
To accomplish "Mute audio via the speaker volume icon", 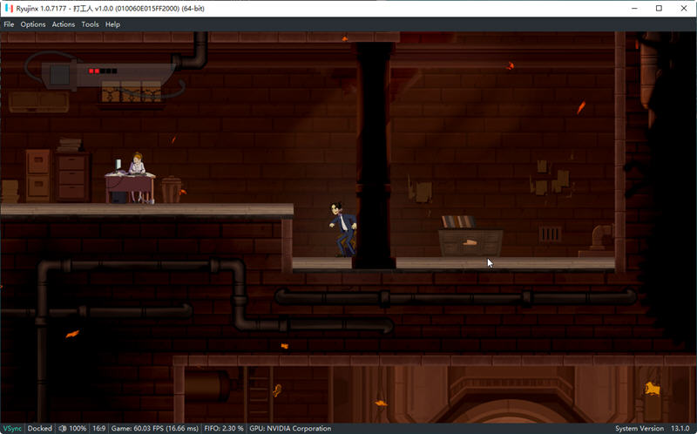I will (64, 428).
